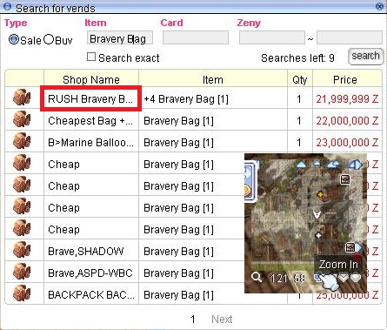387x330 pixels.
Task: Click the 21,999,999 Z price
Action: coord(347,99)
